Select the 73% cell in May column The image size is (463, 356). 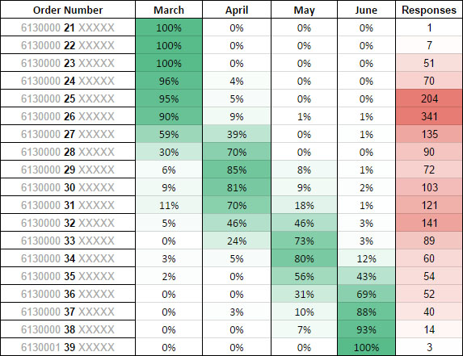[304, 241]
